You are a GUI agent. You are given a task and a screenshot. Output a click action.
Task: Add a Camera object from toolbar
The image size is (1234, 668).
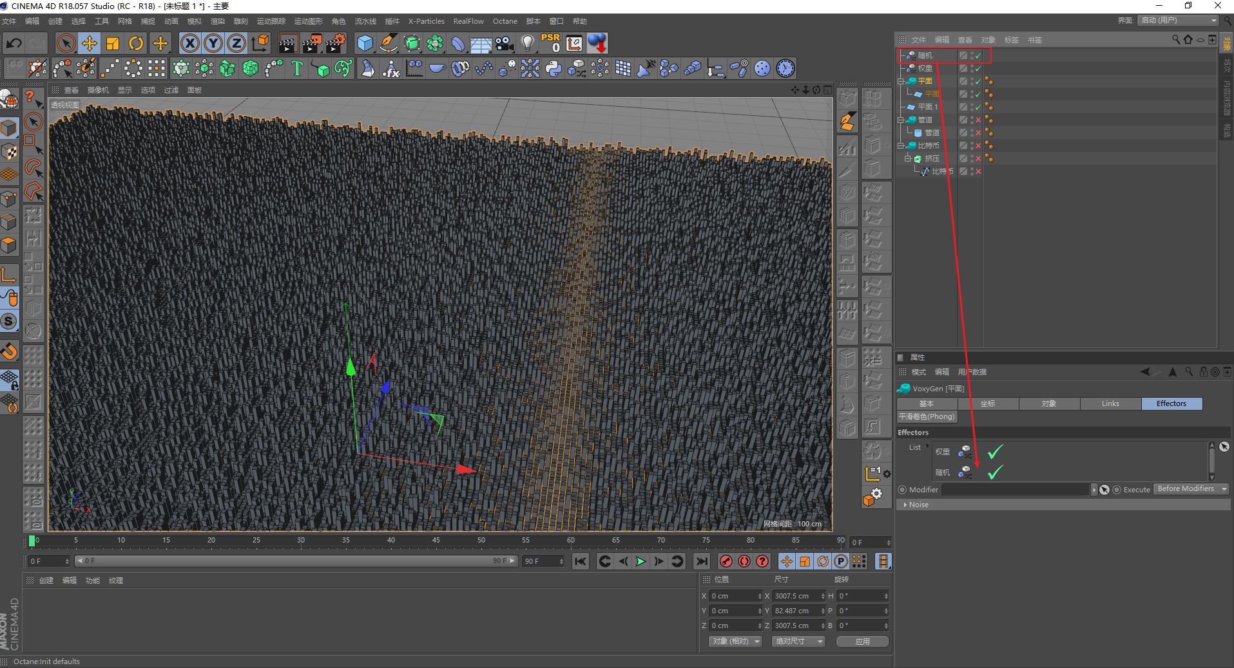[x=505, y=44]
